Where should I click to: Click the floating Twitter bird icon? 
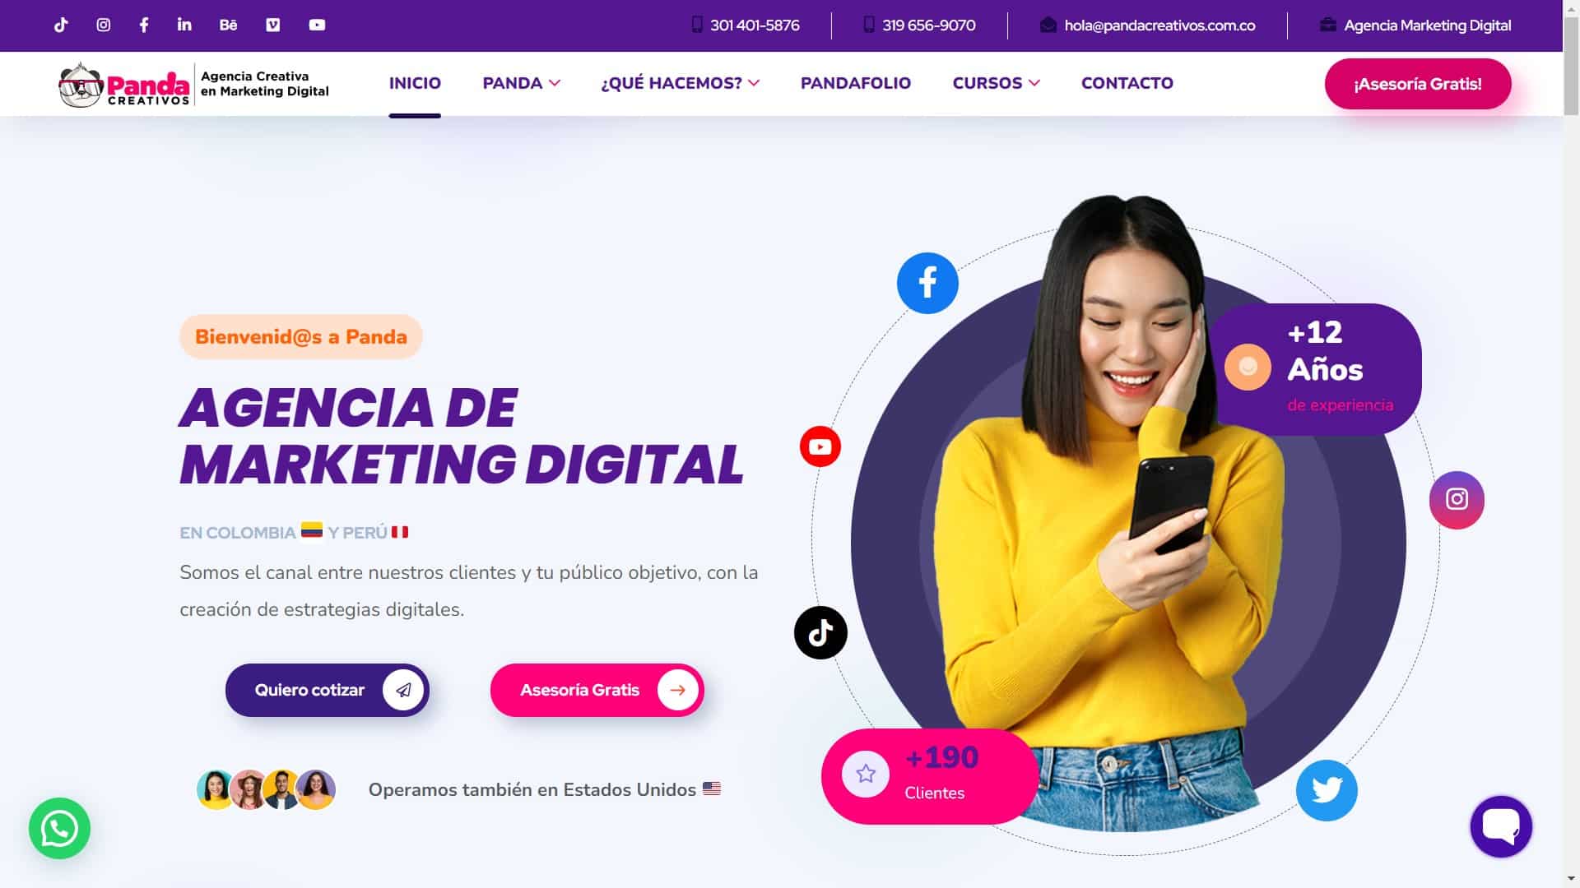(x=1327, y=790)
